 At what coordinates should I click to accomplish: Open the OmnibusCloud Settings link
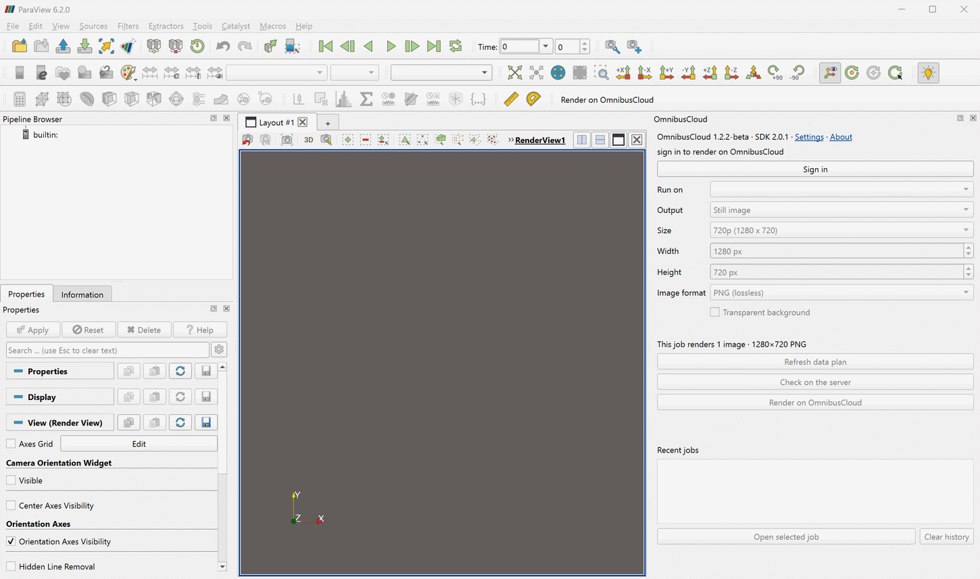(x=809, y=137)
